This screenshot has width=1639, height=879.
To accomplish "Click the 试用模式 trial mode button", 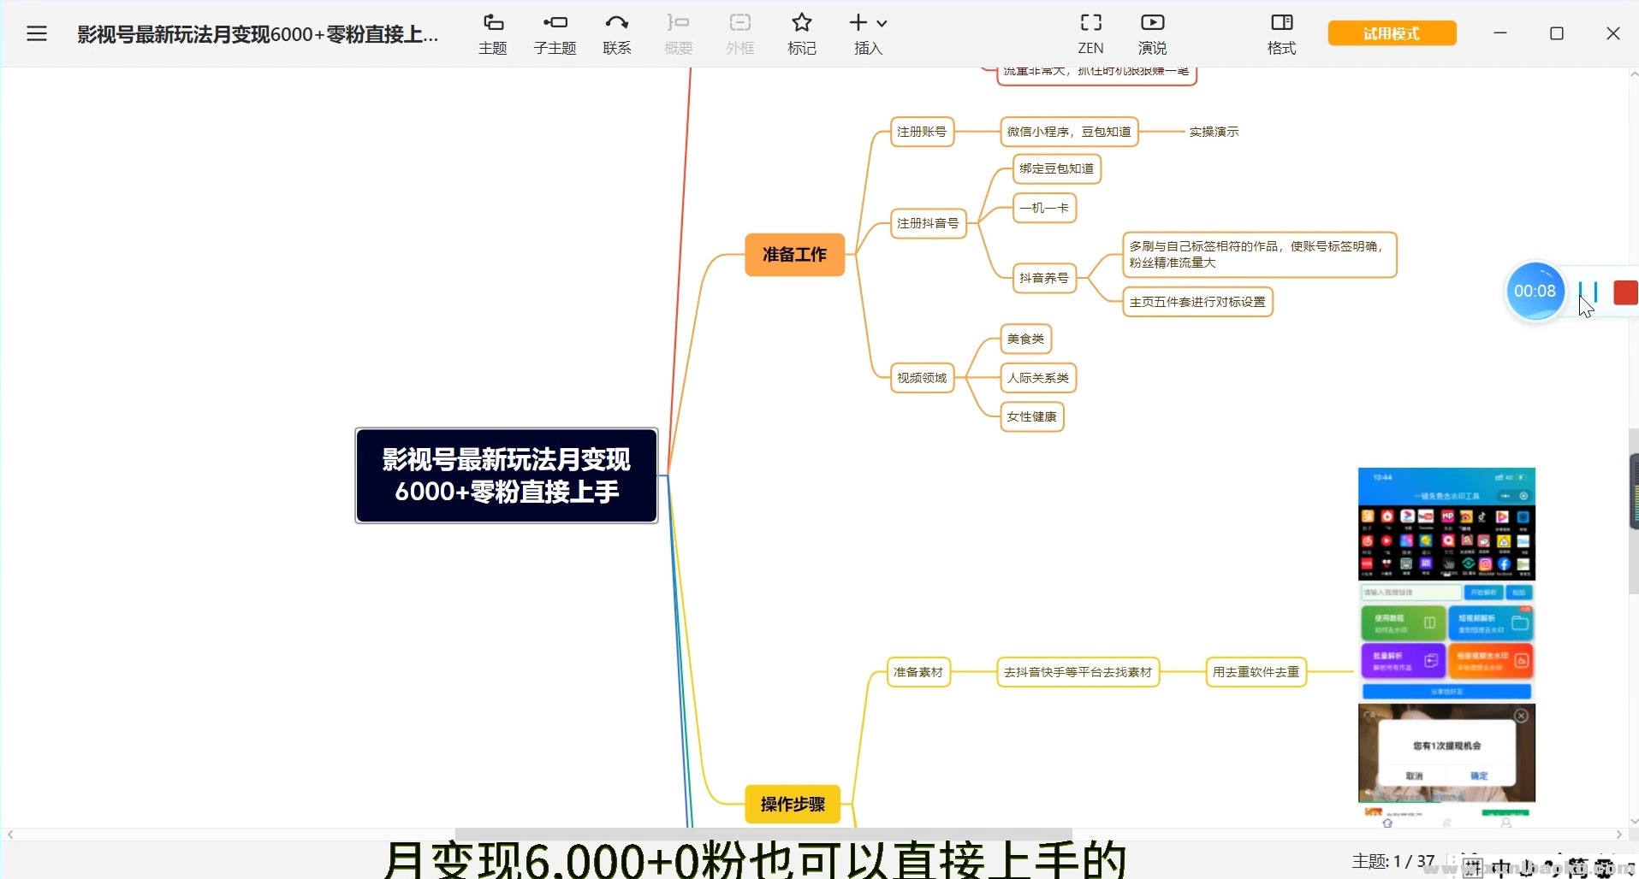I will click(x=1390, y=32).
